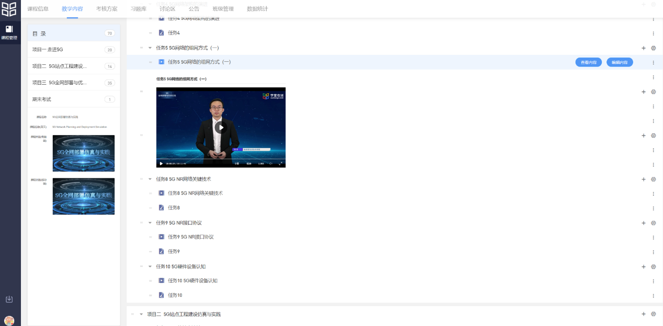Viewport: 663px width, 326px height.
Task: Click fullscreen icon in the video player
Action: point(280,163)
